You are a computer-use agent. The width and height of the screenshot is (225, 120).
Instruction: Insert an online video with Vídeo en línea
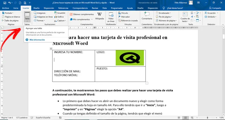coord(111,17)
